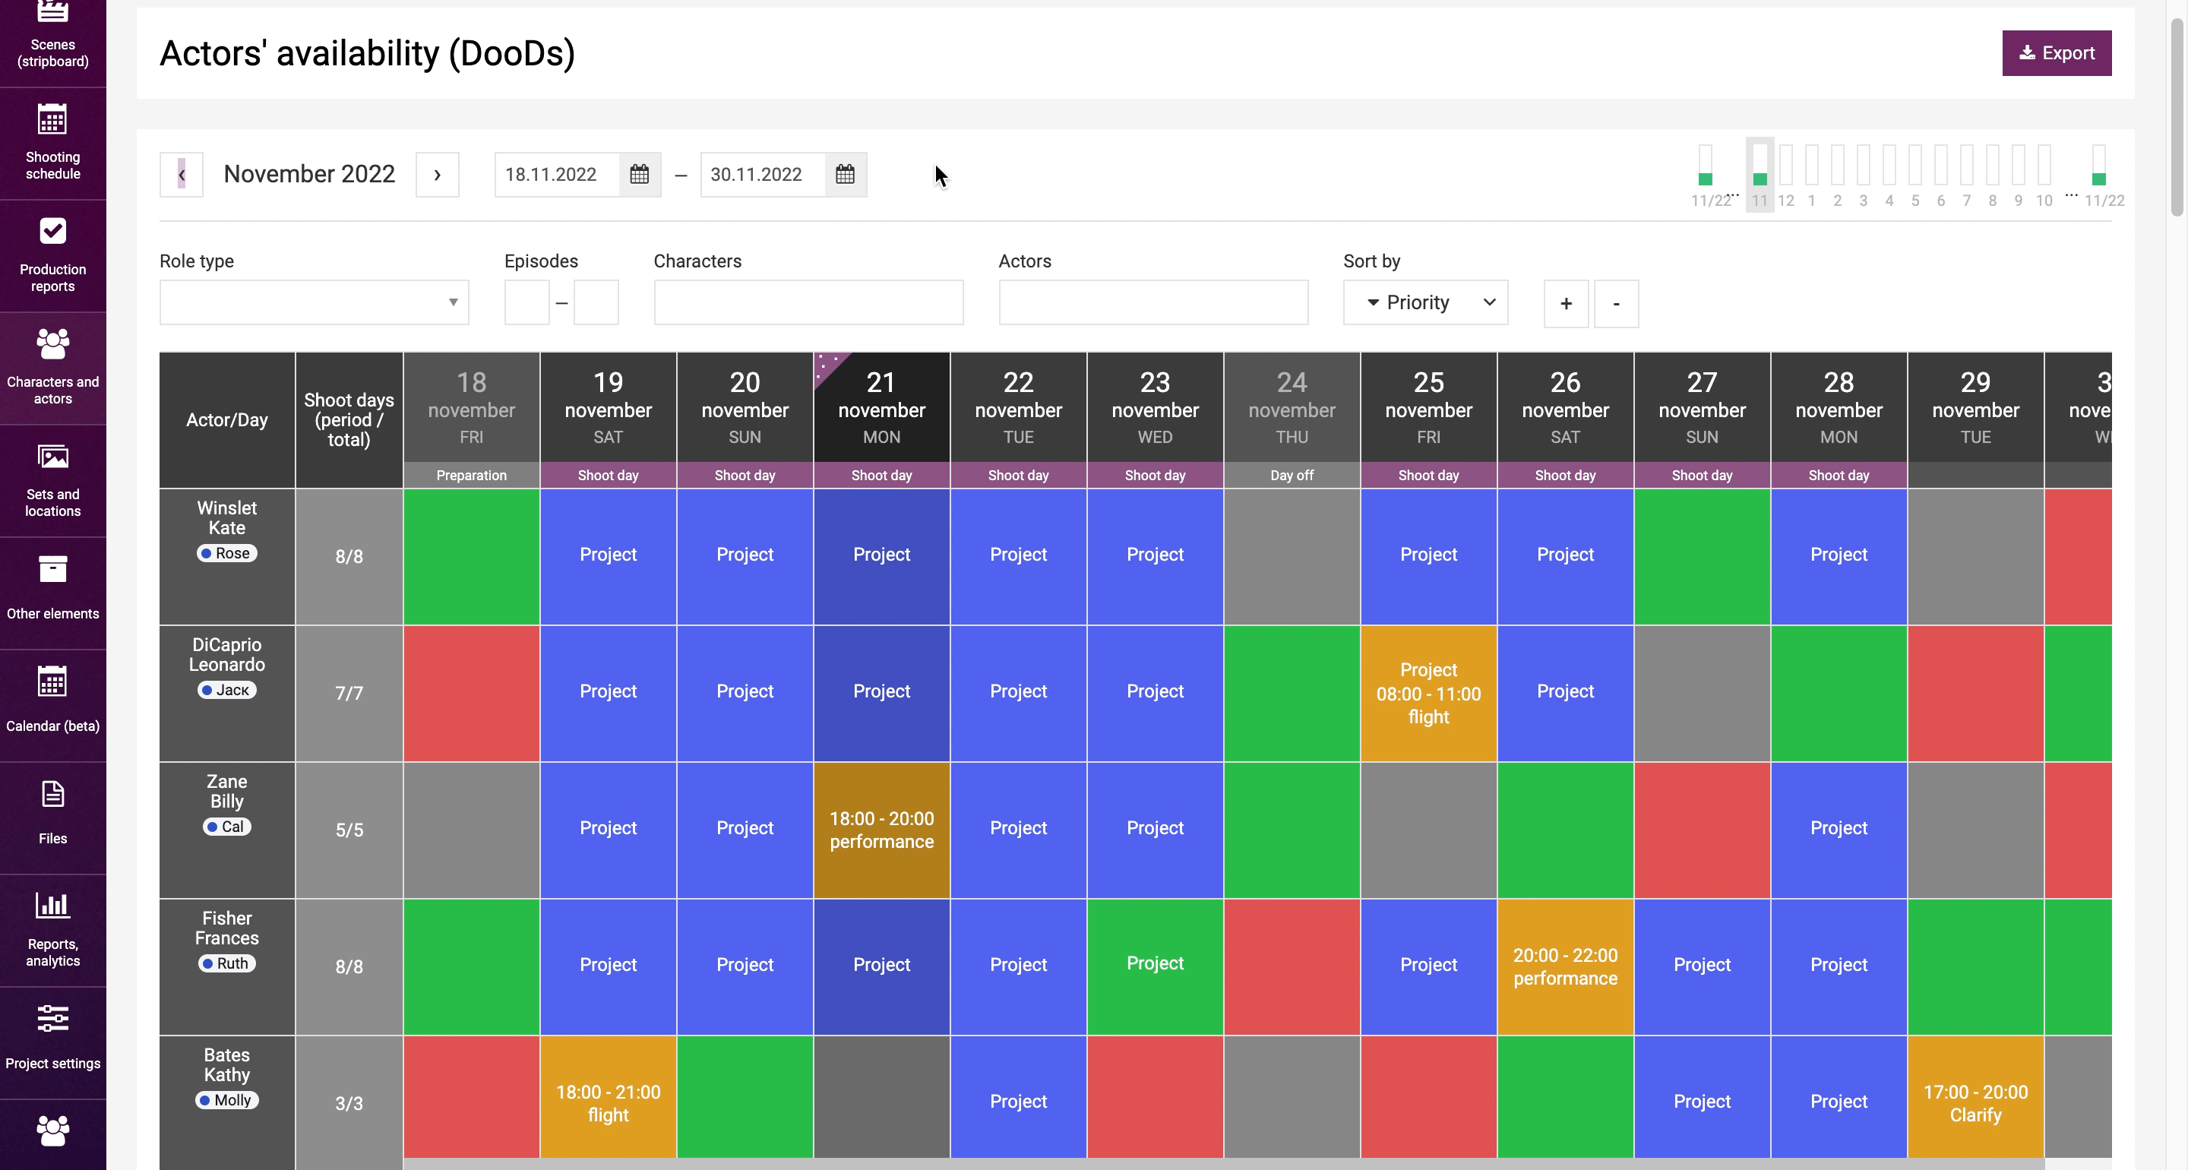The height and width of the screenshot is (1170, 2188).
Task: Open Sets and locations image icon
Action: 52,457
